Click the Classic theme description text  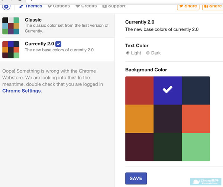tap(67, 28)
